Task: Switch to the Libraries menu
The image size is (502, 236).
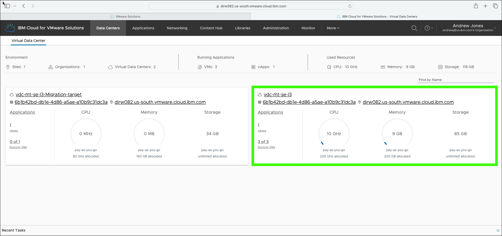Action: (243, 28)
